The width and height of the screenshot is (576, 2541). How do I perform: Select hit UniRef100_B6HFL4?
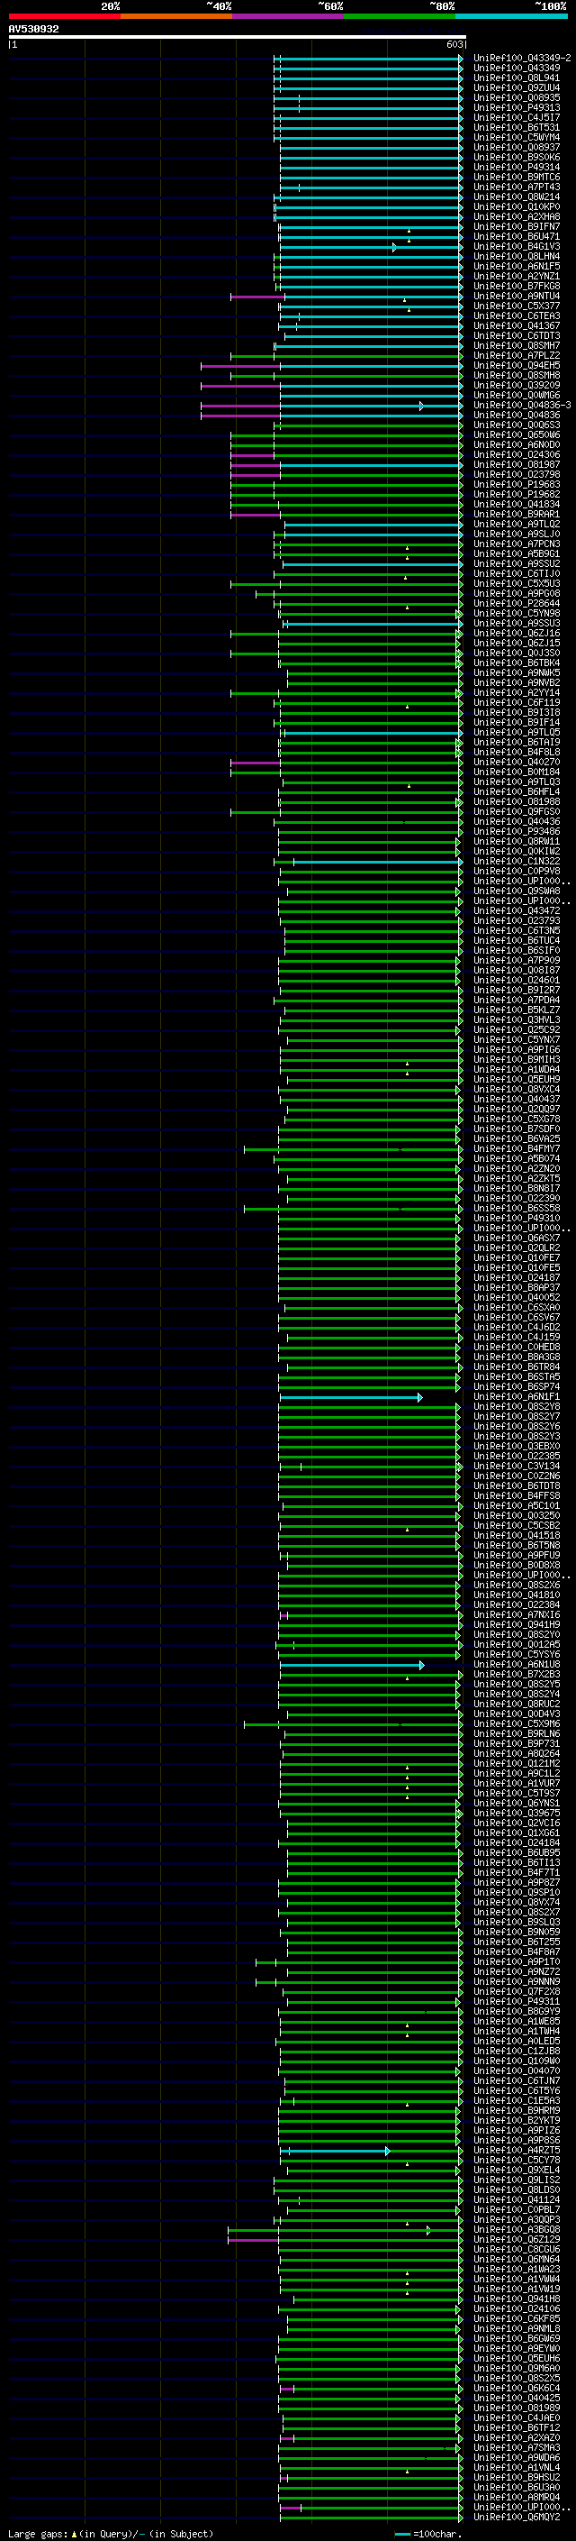517,792
